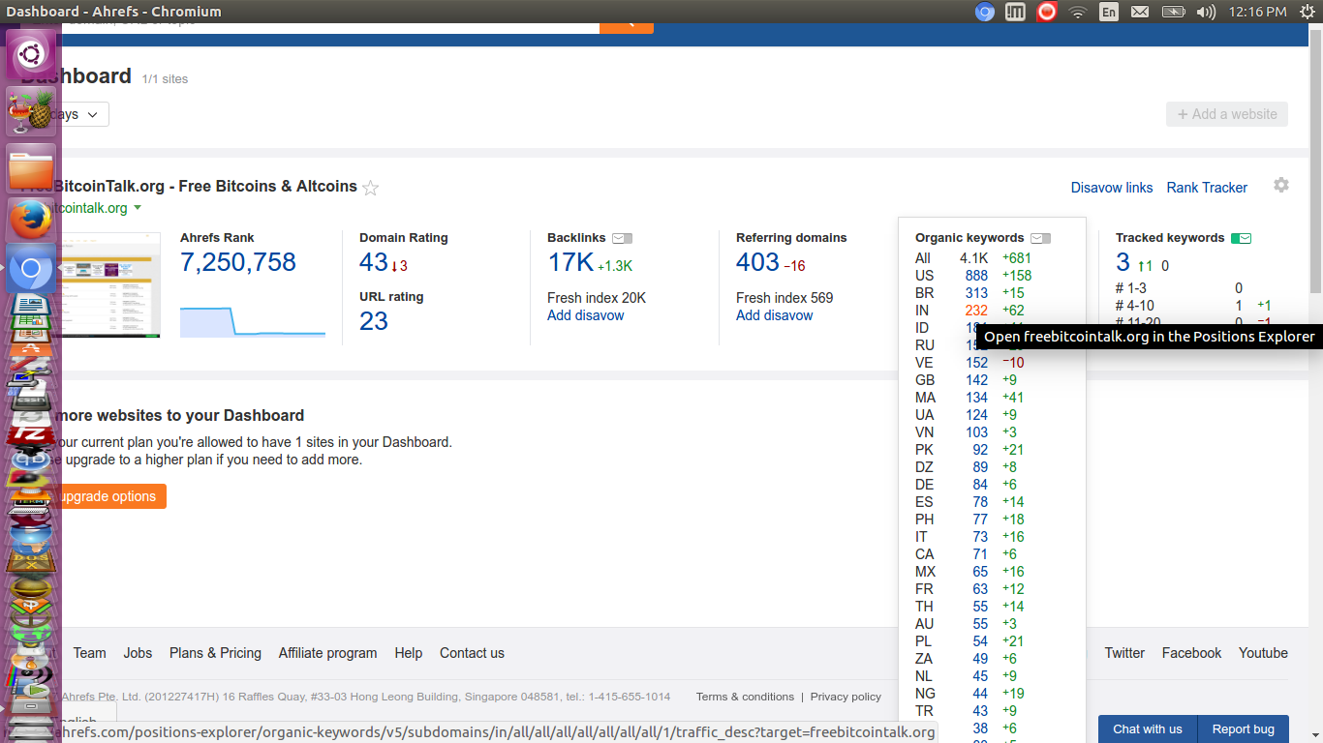Toggle Backlinks email notifications
Viewport: 1323px width, 743px height.
pyautogui.click(x=623, y=238)
